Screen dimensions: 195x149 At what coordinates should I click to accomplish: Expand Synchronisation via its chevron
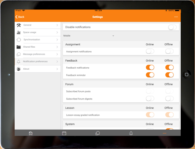pyautogui.click(x=57, y=40)
